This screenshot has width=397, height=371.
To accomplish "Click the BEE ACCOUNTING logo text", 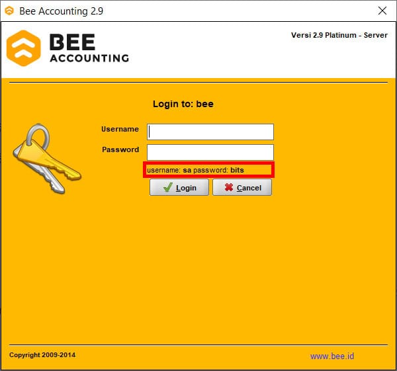I will pos(89,49).
